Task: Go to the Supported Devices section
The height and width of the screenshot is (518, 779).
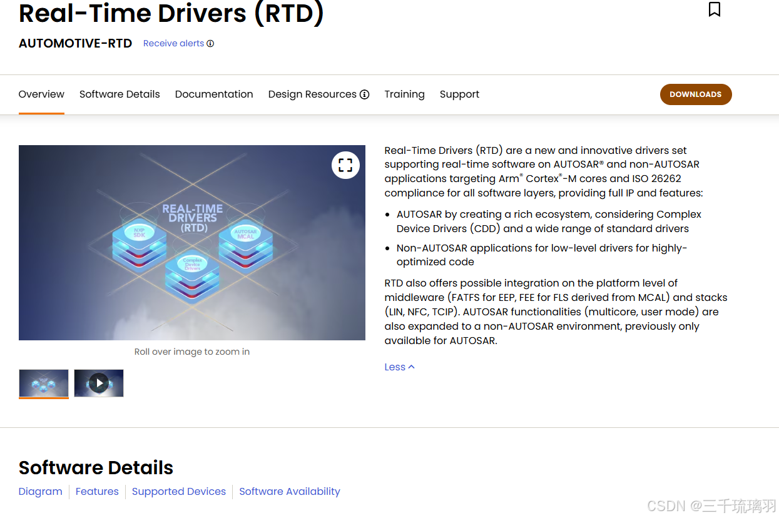Action: coord(179,492)
